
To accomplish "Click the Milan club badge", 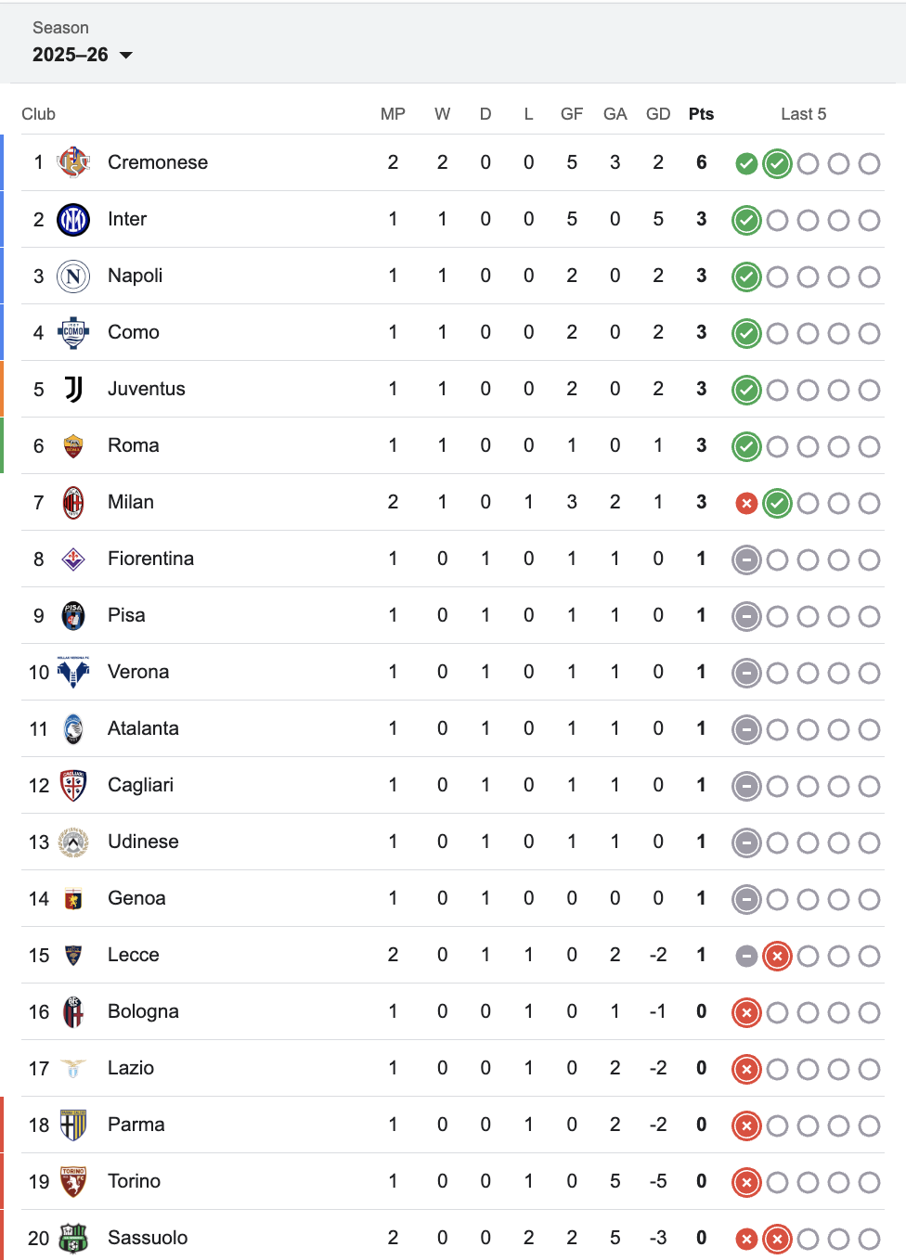I will [x=73, y=502].
